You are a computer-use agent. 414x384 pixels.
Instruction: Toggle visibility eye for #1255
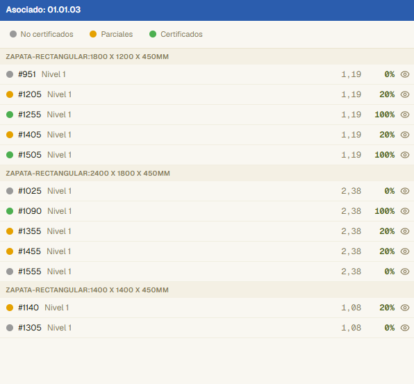click(405, 115)
